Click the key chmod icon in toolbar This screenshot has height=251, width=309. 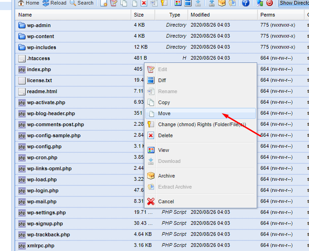pos(164,3)
